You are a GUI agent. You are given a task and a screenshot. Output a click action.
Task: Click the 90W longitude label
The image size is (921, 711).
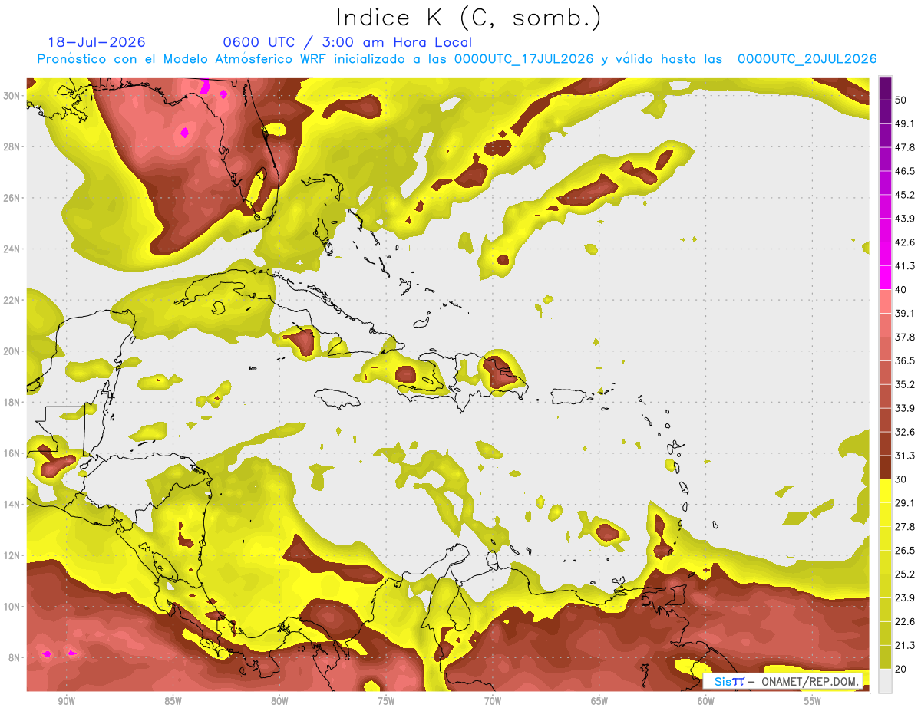66,702
